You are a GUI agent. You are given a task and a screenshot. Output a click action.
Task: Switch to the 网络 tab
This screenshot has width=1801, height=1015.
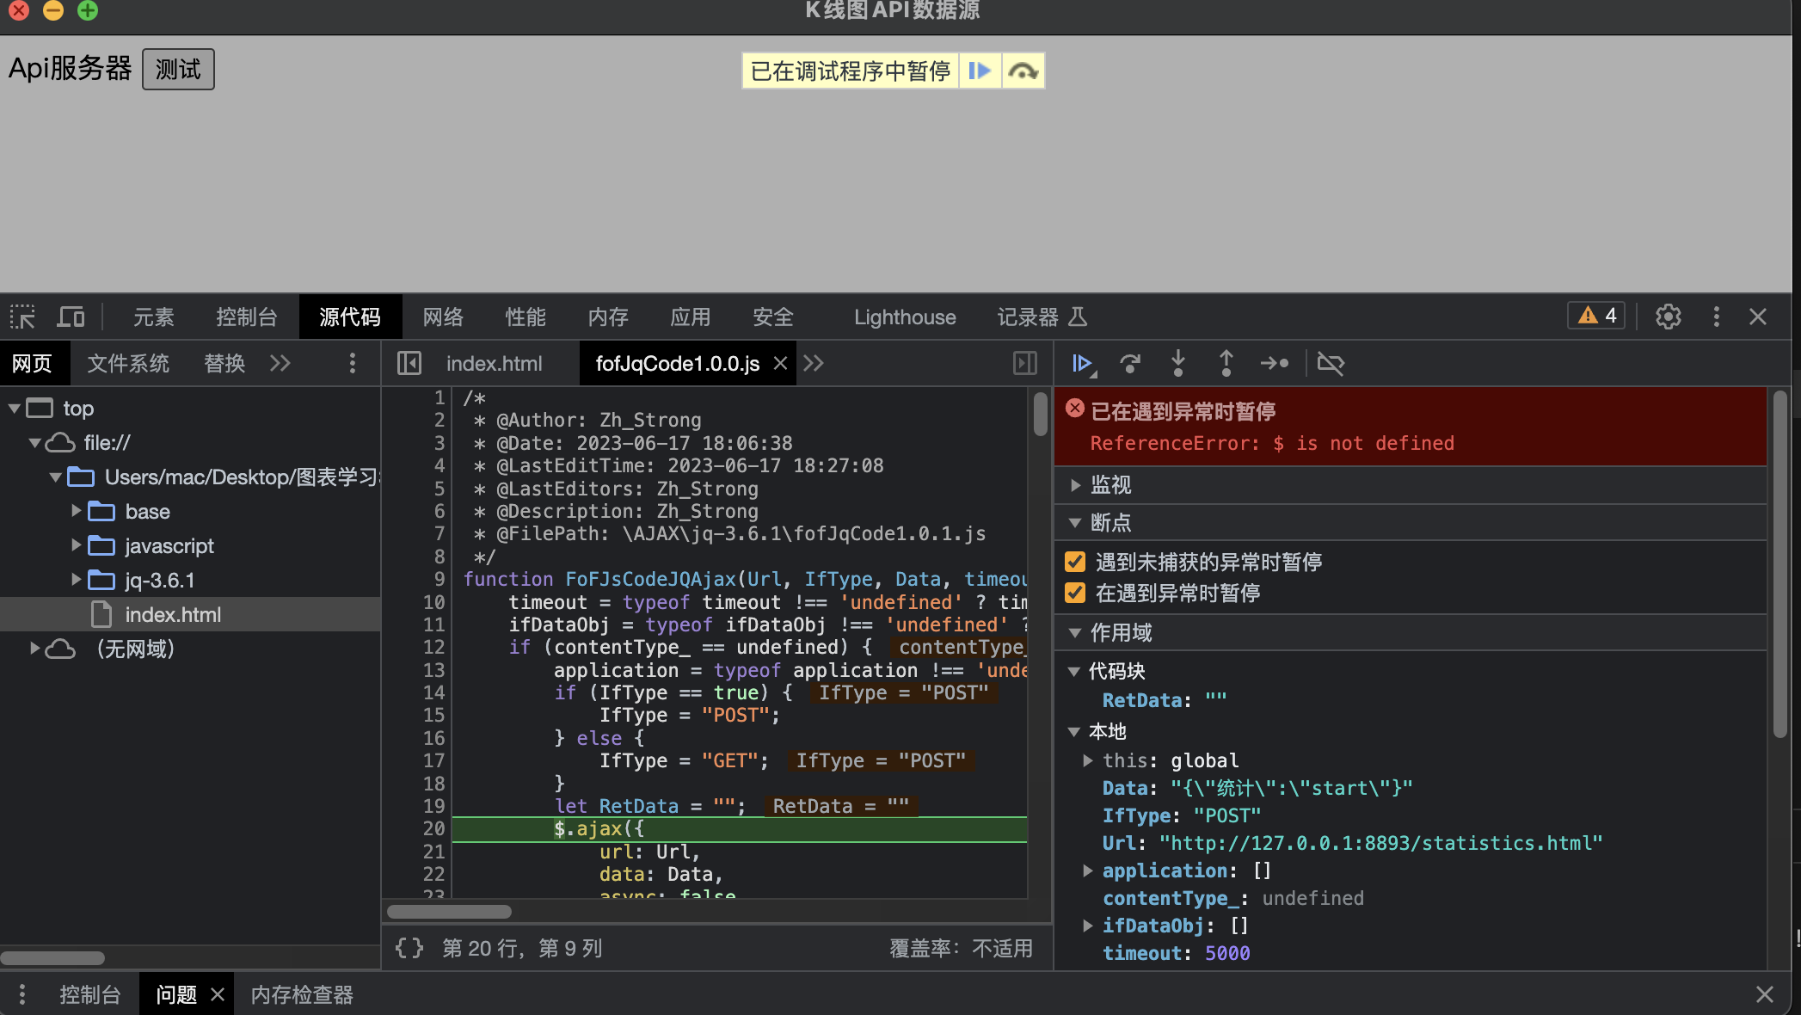coord(443,317)
